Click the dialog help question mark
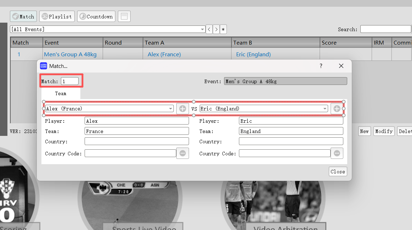This screenshot has width=412, height=230. click(x=321, y=66)
